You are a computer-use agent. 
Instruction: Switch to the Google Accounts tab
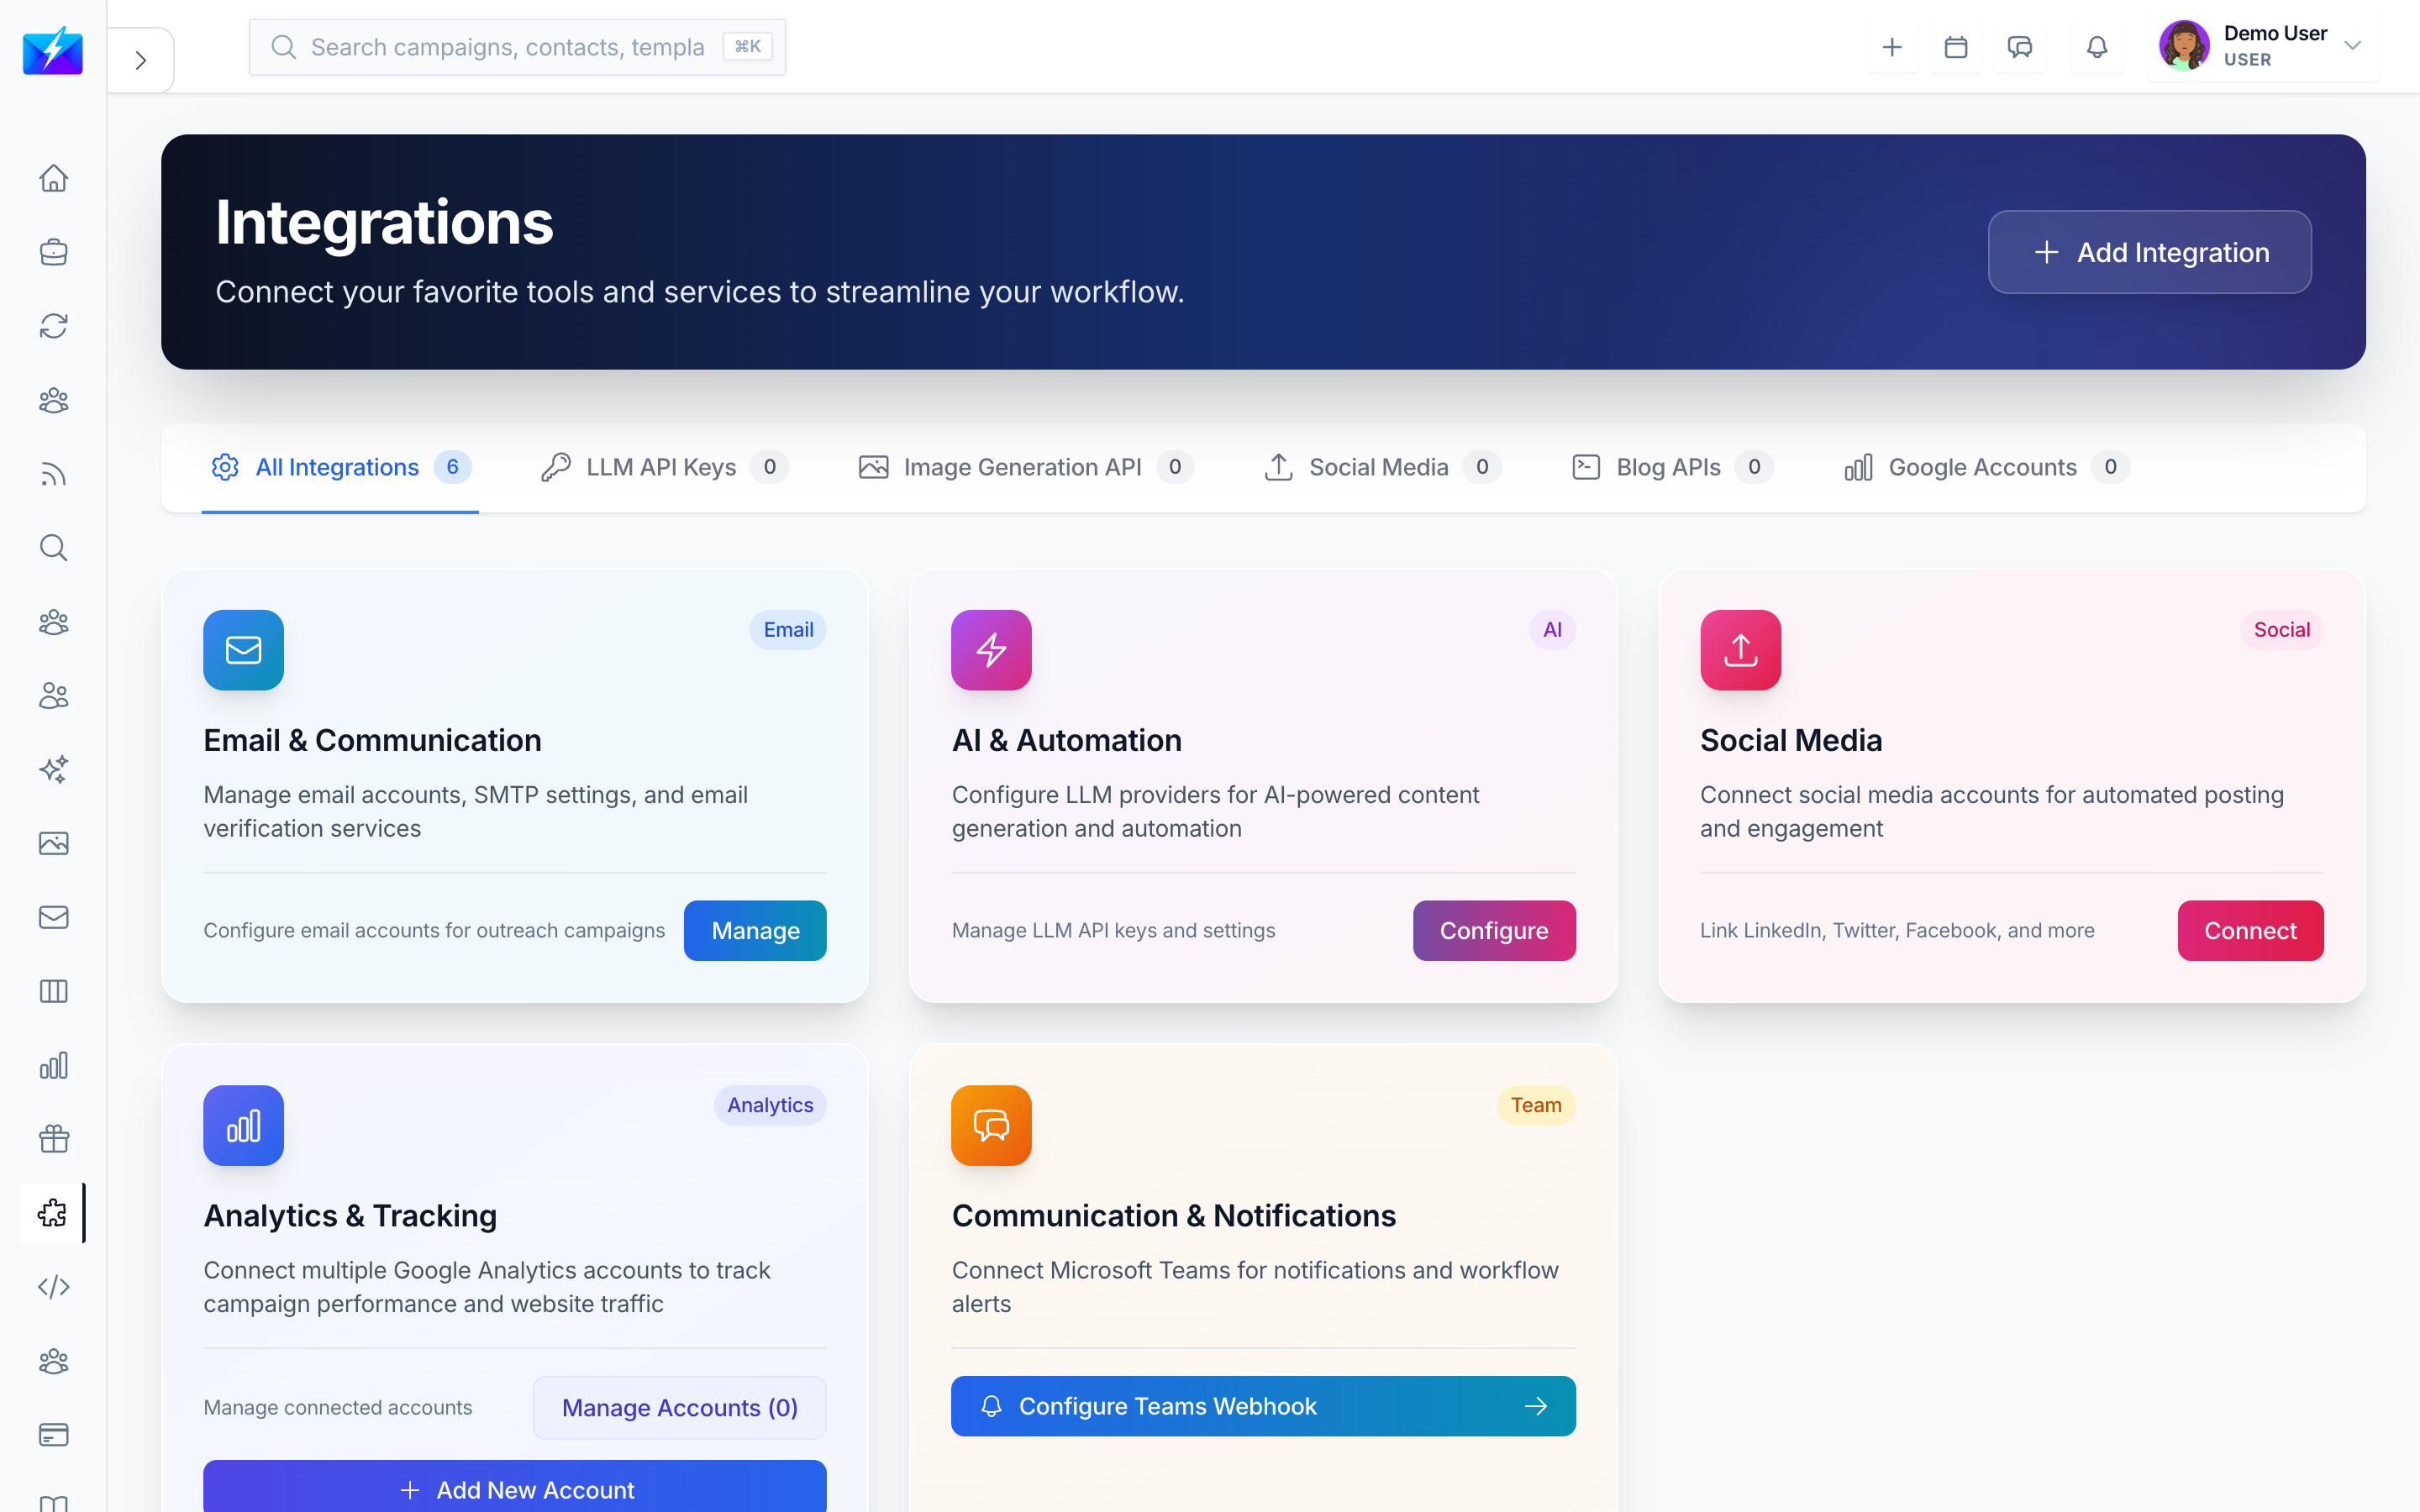coord(1986,467)
